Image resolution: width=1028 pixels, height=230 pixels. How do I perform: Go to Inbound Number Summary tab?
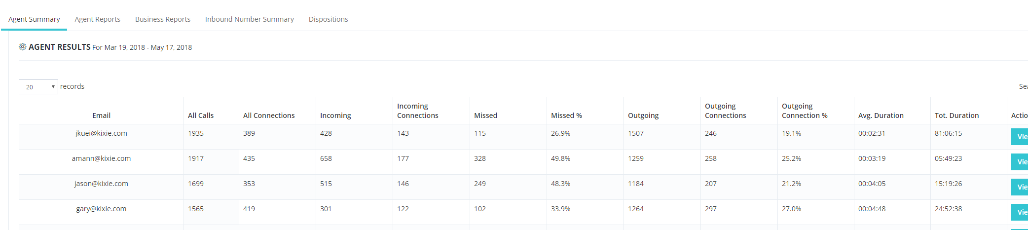[249, 19]
